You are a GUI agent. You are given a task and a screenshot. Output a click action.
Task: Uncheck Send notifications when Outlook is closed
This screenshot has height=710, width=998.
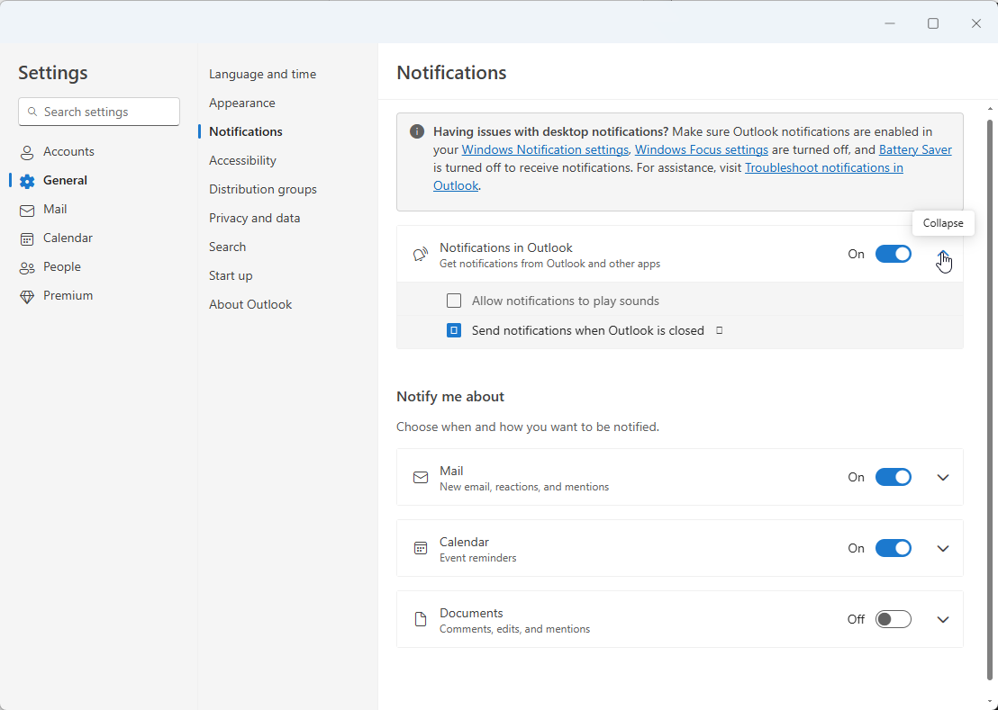click(454, 330)
